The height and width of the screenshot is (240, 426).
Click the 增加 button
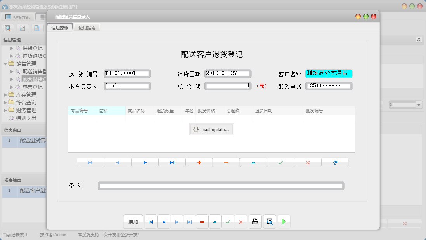(133, 221)
